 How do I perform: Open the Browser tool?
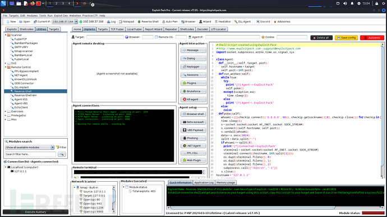pyautogui.click(x=188, y=22)
